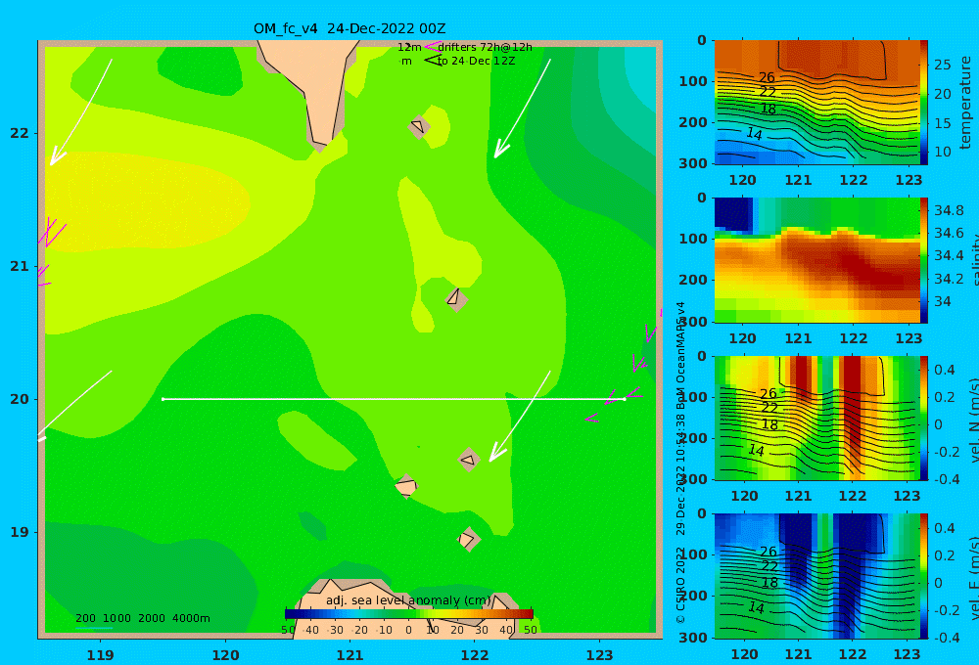Click the 34.4 tick on salinity colorbar
This screenshot has width=979, height=665.
[x=949, y=256]
